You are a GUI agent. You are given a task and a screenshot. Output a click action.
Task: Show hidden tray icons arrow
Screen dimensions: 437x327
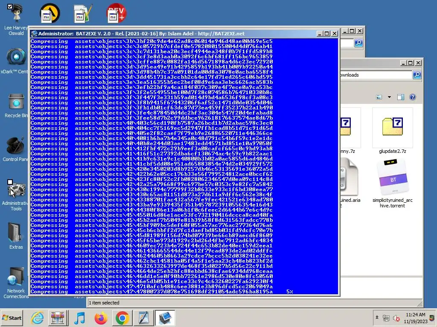pos(377,318)
